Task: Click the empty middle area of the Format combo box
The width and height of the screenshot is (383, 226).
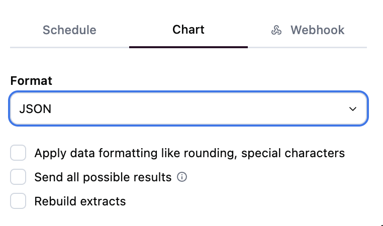Action: click(x=201, y=108)
